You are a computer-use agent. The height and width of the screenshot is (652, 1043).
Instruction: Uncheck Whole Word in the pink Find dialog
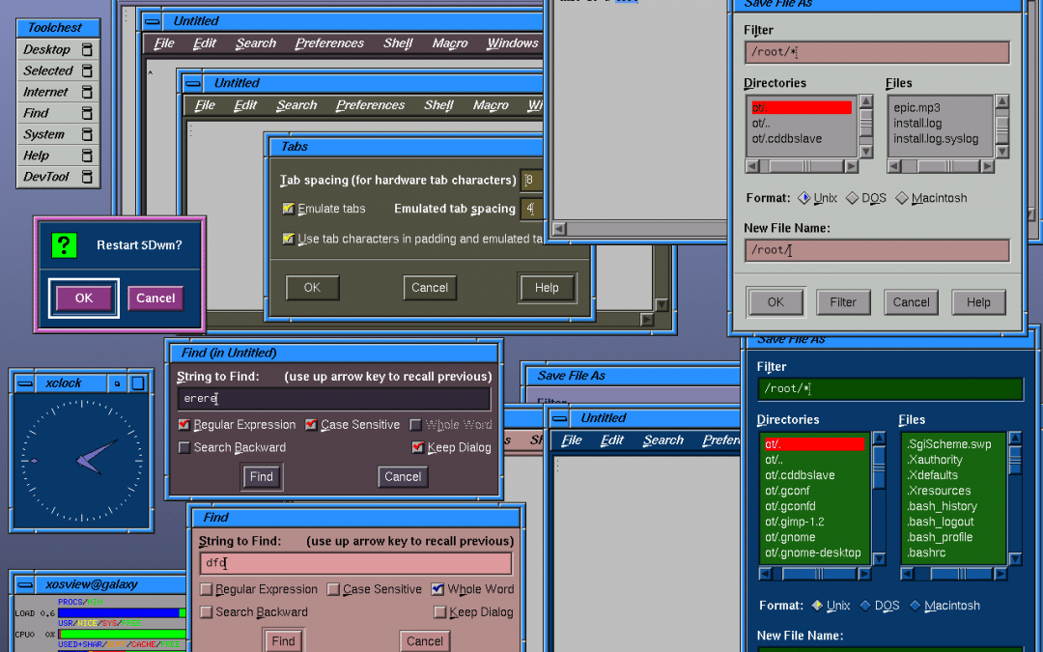click(x=437, y=589)
